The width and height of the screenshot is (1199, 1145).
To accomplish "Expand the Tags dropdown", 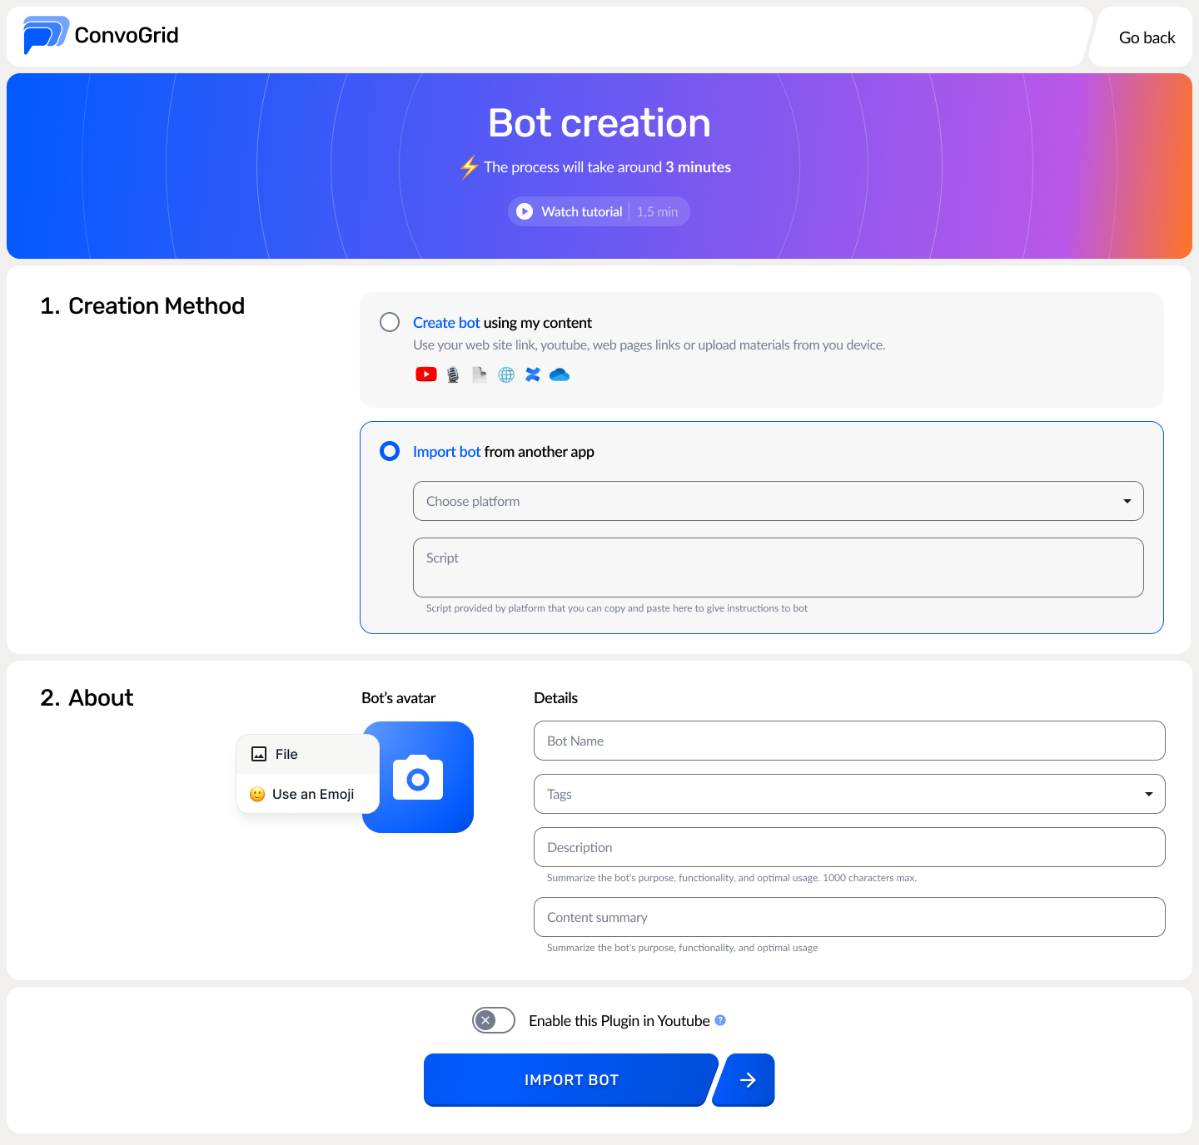I will pos(849,794).
